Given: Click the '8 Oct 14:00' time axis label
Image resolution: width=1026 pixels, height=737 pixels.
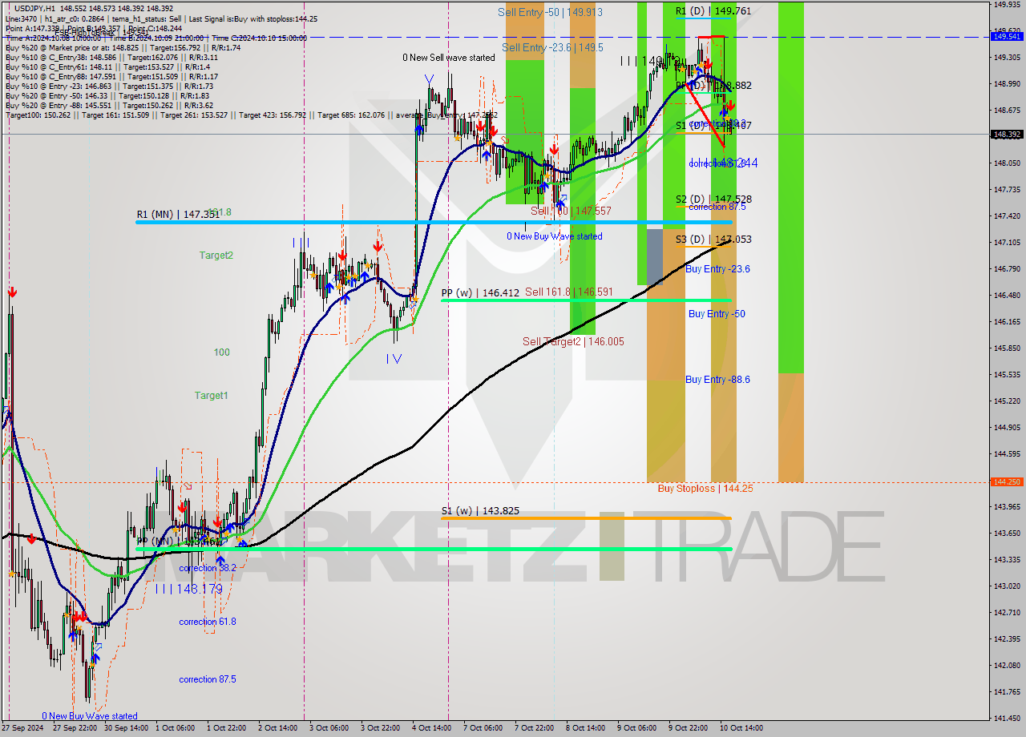Looking at the screenshot, I should (585, 728).
